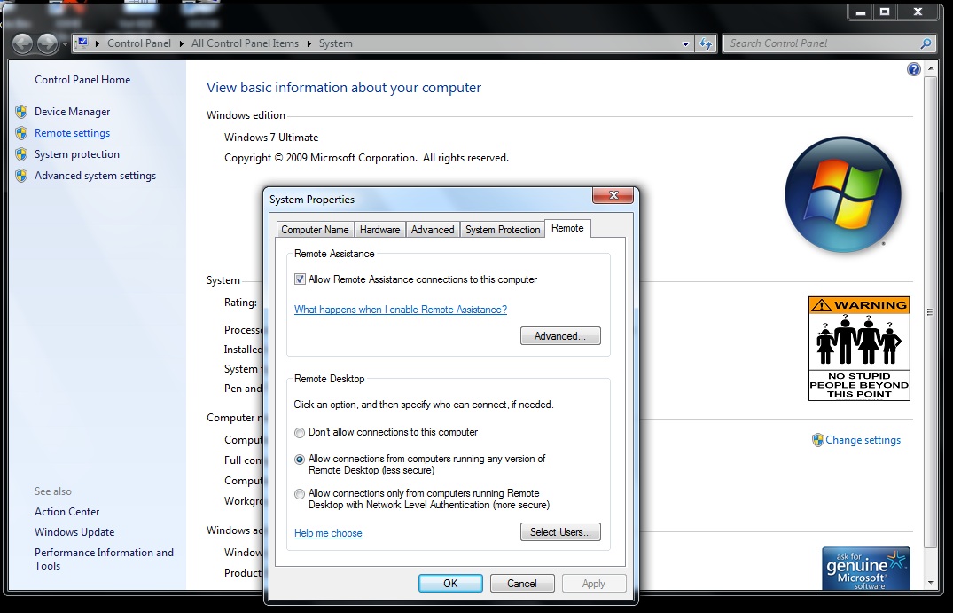
Task: Click Control Panel in the breadcrumb
Action: 139,43
